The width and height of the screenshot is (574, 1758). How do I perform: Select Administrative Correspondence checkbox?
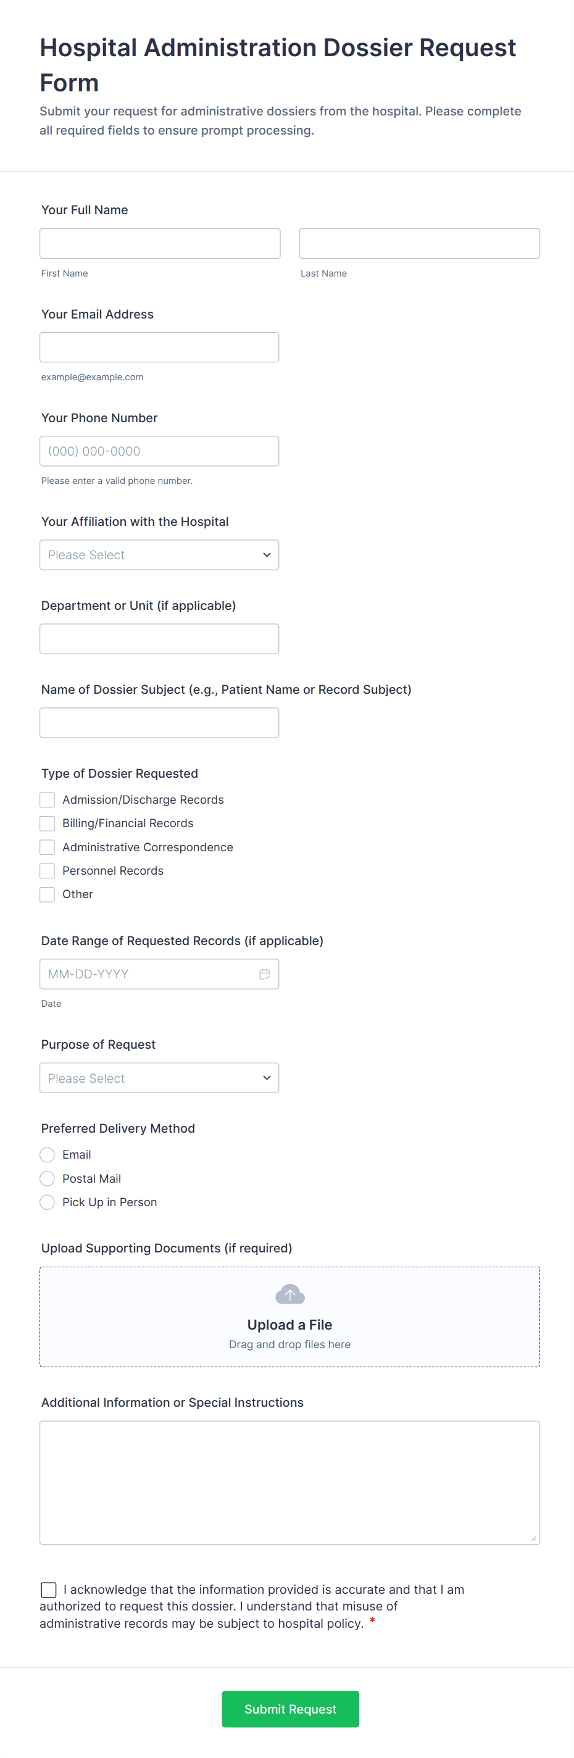47,847
